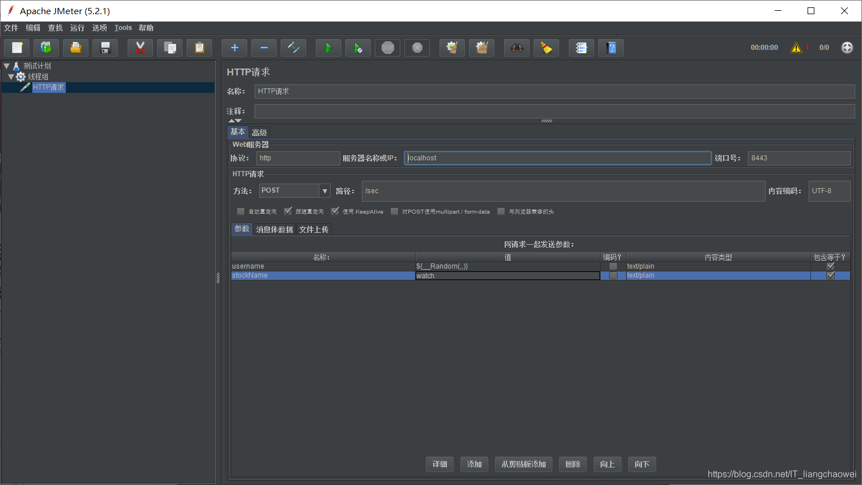The width and height of the screenshot is (862, 485).
Task: Reset search with the brush icon
Action: (546, 48)
